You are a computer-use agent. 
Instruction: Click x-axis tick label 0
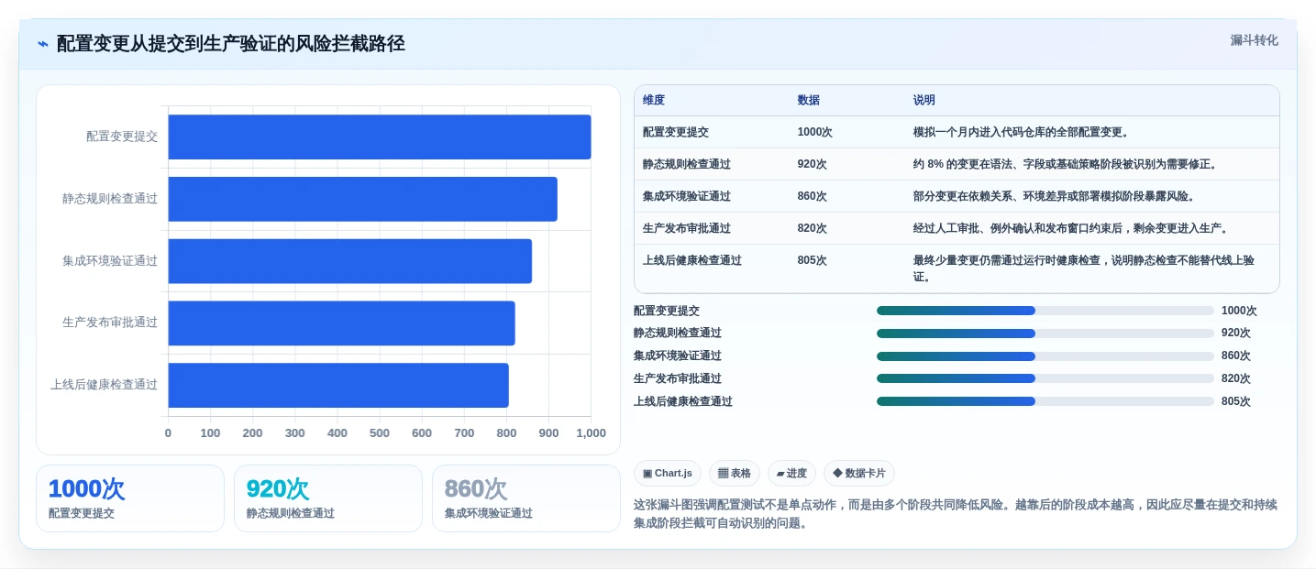[168, 433]
